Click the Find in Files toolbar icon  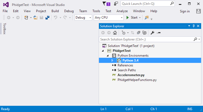tap(147, 18)
